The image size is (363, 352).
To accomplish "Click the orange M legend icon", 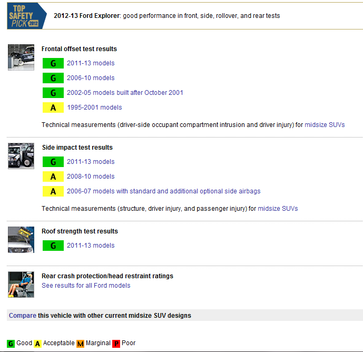I will coord(80,344).
